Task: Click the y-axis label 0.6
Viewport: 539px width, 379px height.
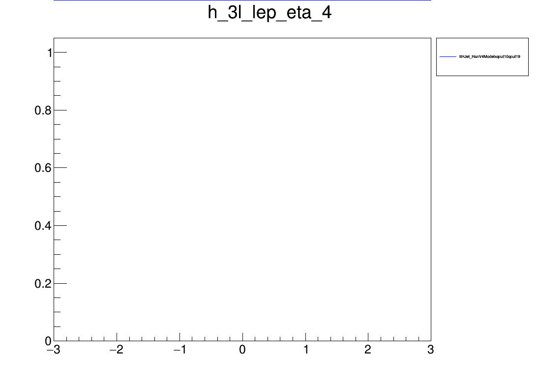Action: [x=43, y=168]
